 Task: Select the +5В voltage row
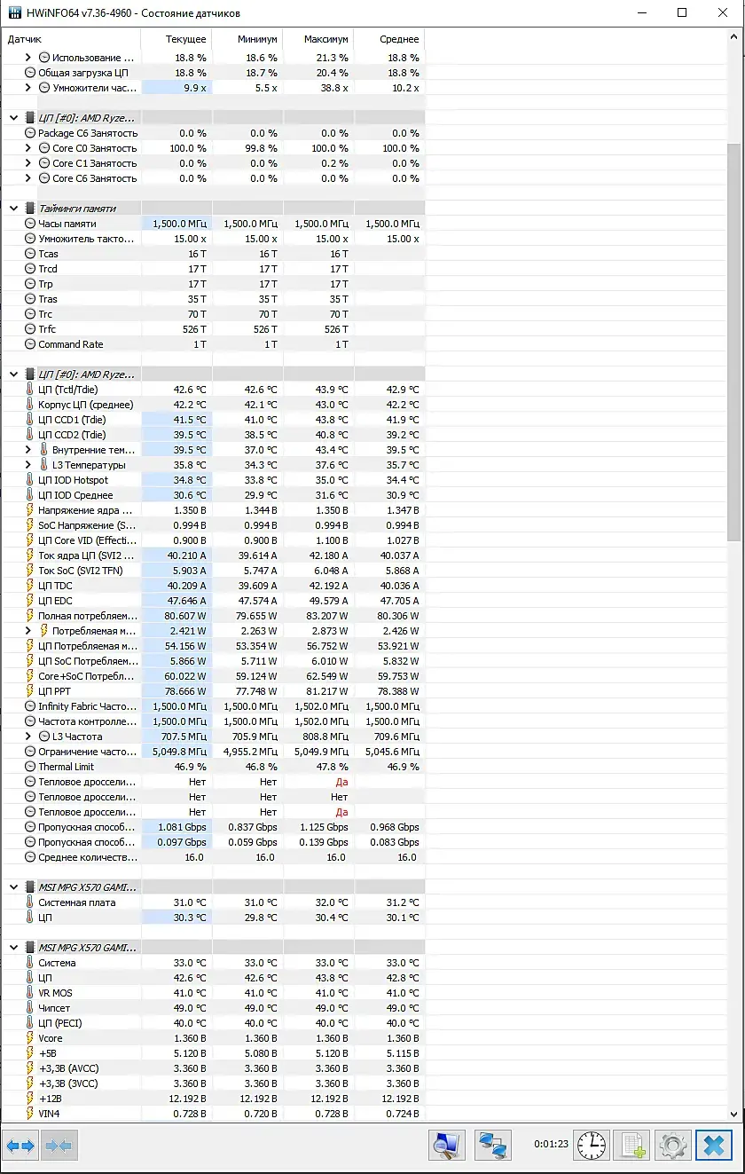213,1053
